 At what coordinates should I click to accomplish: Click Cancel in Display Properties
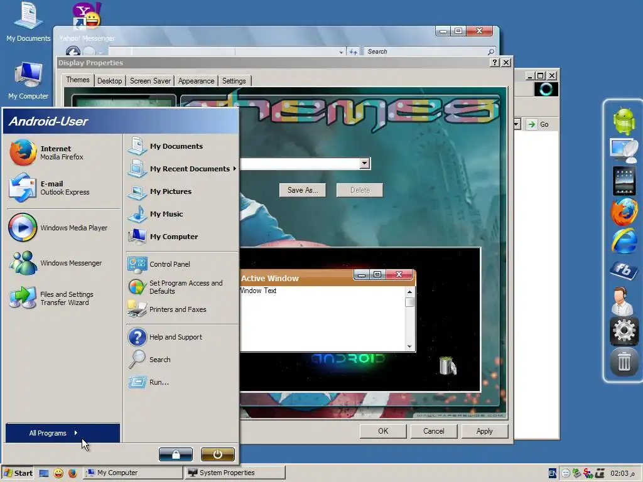[x=434, y=431]
